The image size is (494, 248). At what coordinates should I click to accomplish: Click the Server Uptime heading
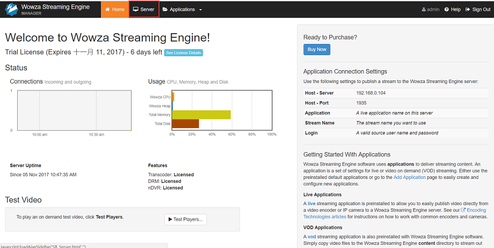click(26, 166)
